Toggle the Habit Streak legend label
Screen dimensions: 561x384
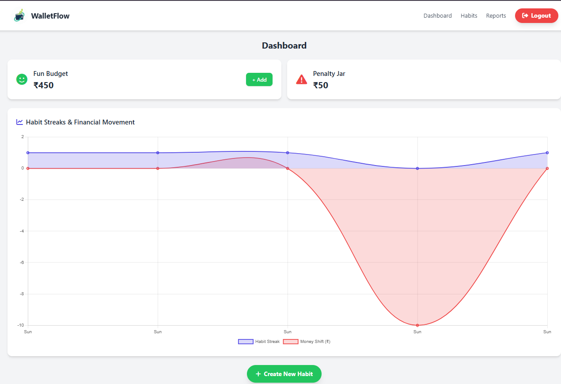coord(267,342)
